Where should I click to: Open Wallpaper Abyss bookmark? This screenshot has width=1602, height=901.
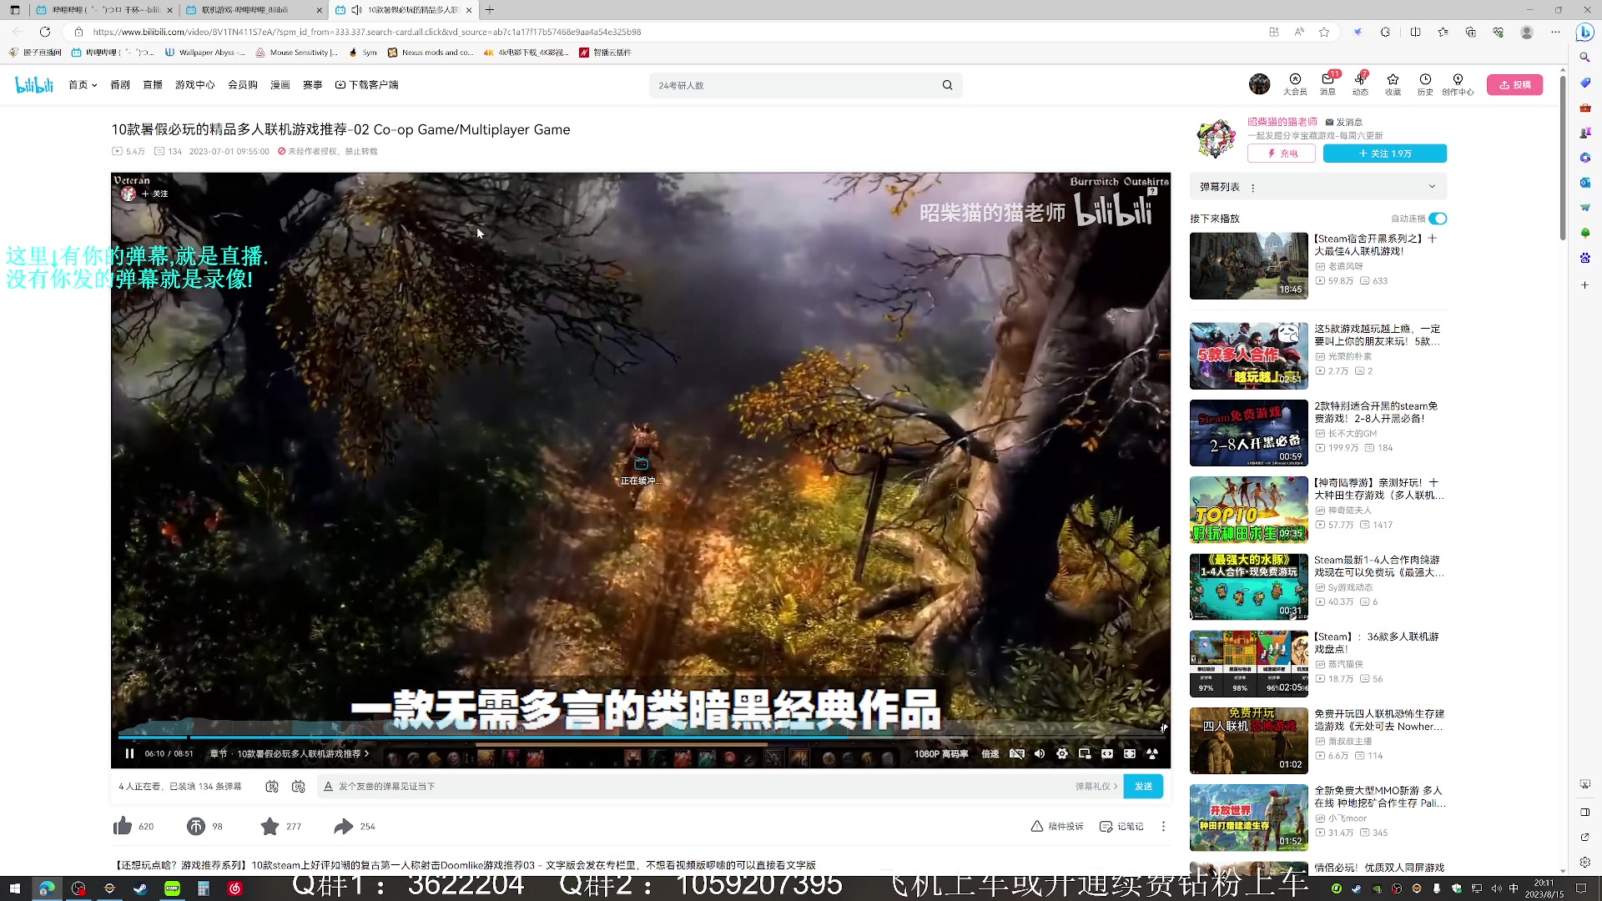[204, 53]
